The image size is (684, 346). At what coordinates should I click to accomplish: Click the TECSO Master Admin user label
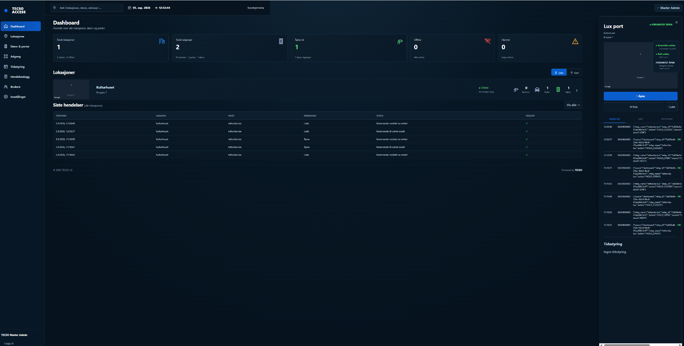coord(14,335)
